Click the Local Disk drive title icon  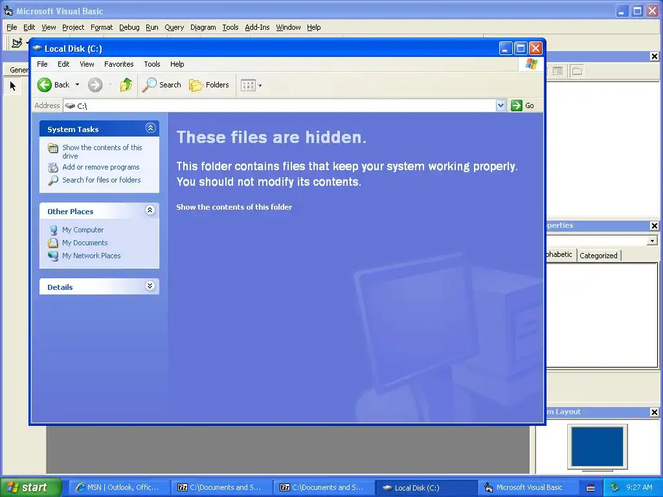point(38,48)
